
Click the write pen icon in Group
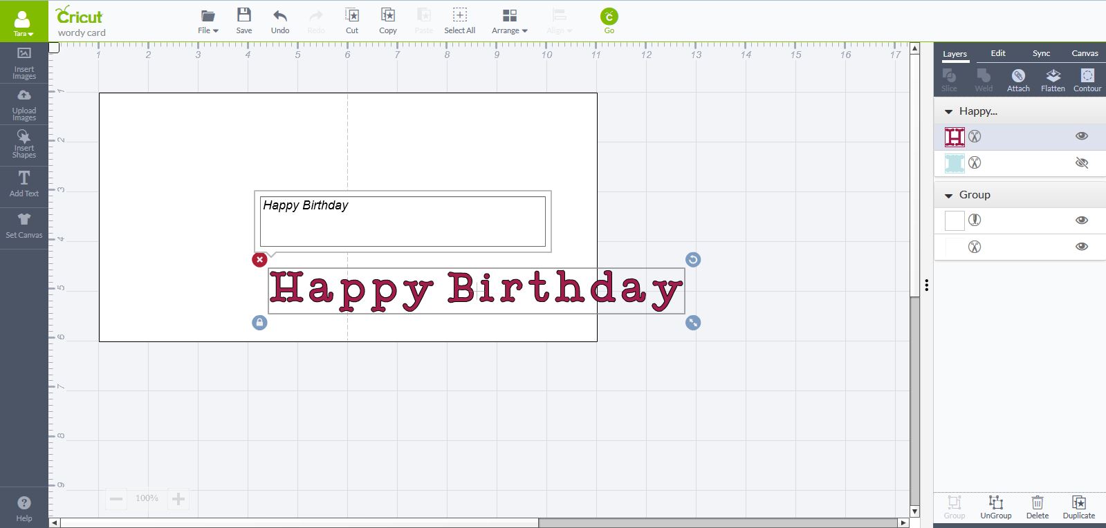[x=975, y=220]
